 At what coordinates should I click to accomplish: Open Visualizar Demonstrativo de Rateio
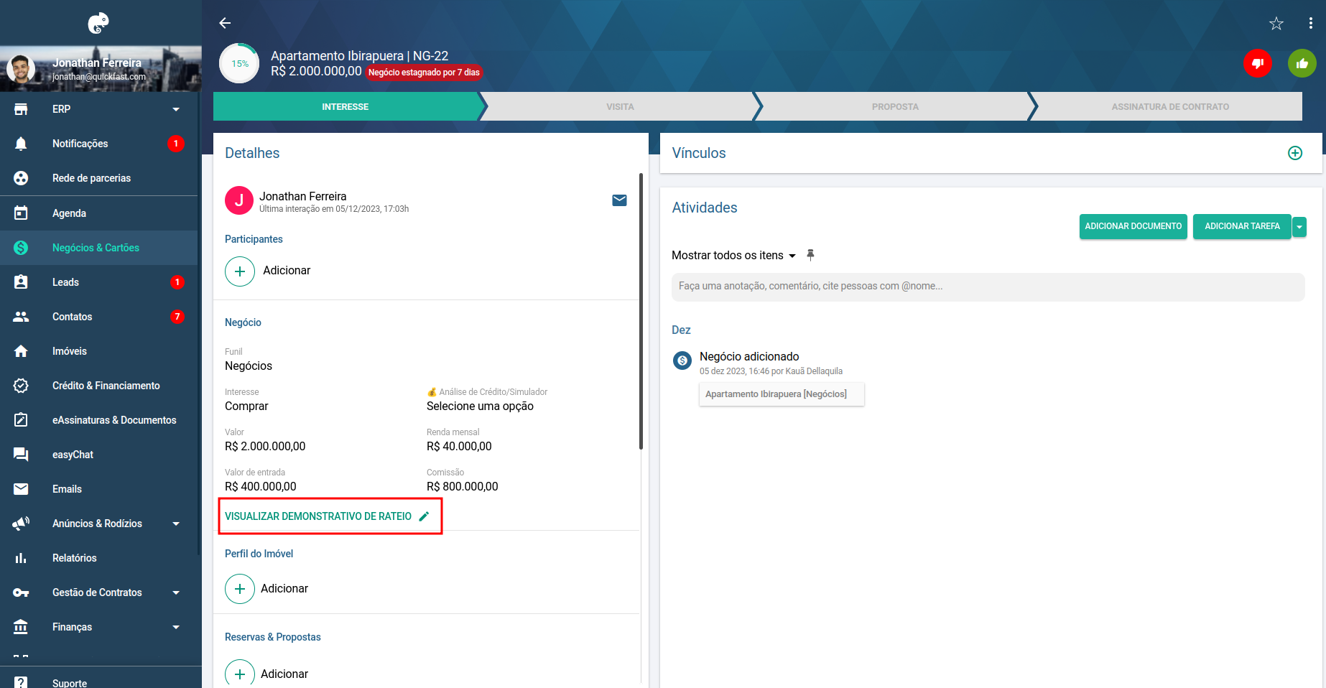click(318, 516)
